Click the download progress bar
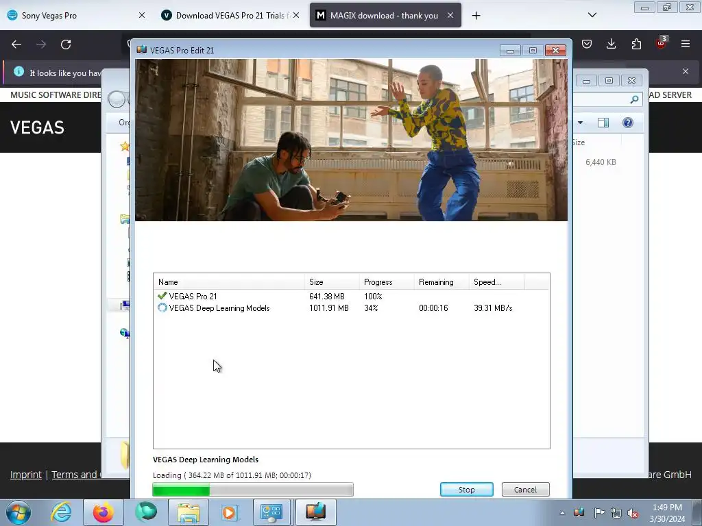 point(253,490)
